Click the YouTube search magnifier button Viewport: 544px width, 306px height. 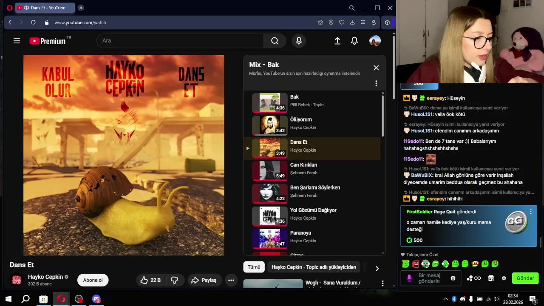point(275,41)
